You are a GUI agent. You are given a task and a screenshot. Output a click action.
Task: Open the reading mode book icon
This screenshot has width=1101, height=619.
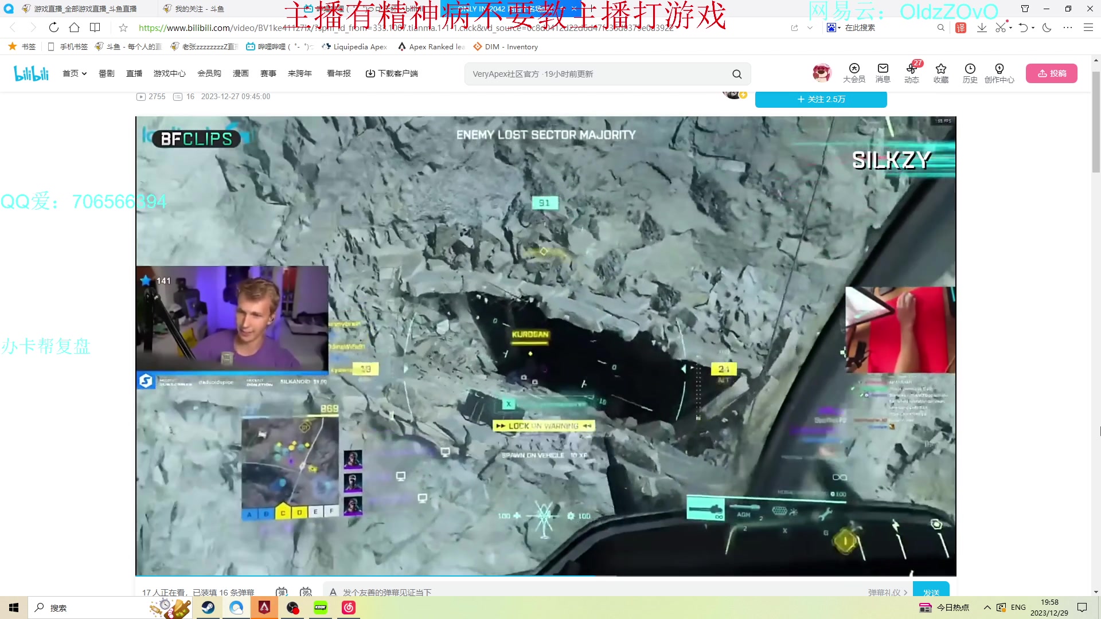[95, 28]
